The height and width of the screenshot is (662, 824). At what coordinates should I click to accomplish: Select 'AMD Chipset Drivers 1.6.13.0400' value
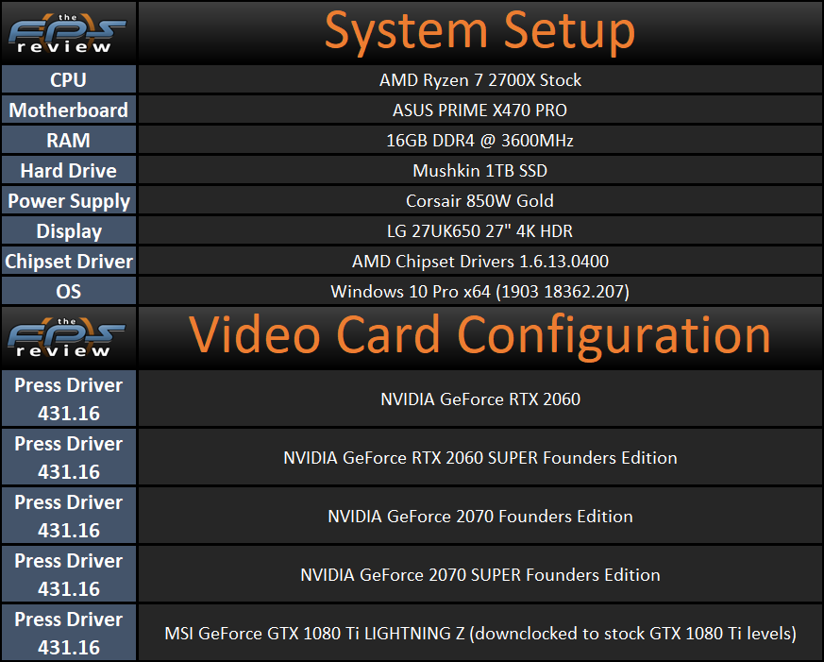479,262
